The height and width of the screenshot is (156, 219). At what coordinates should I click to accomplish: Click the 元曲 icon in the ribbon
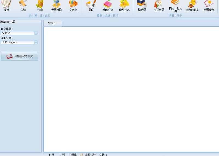point(40,5)
